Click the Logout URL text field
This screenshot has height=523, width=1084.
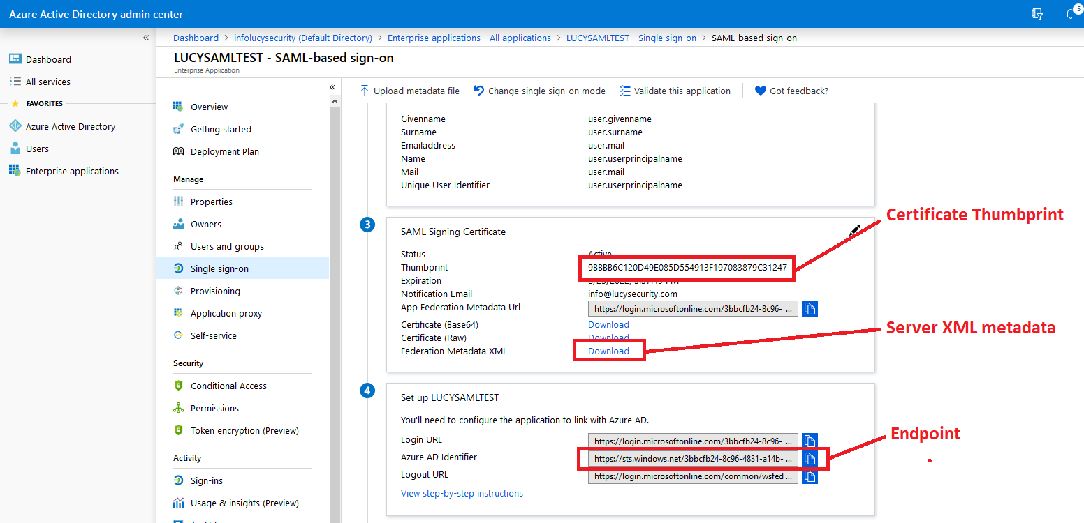(x=693, y=476)
